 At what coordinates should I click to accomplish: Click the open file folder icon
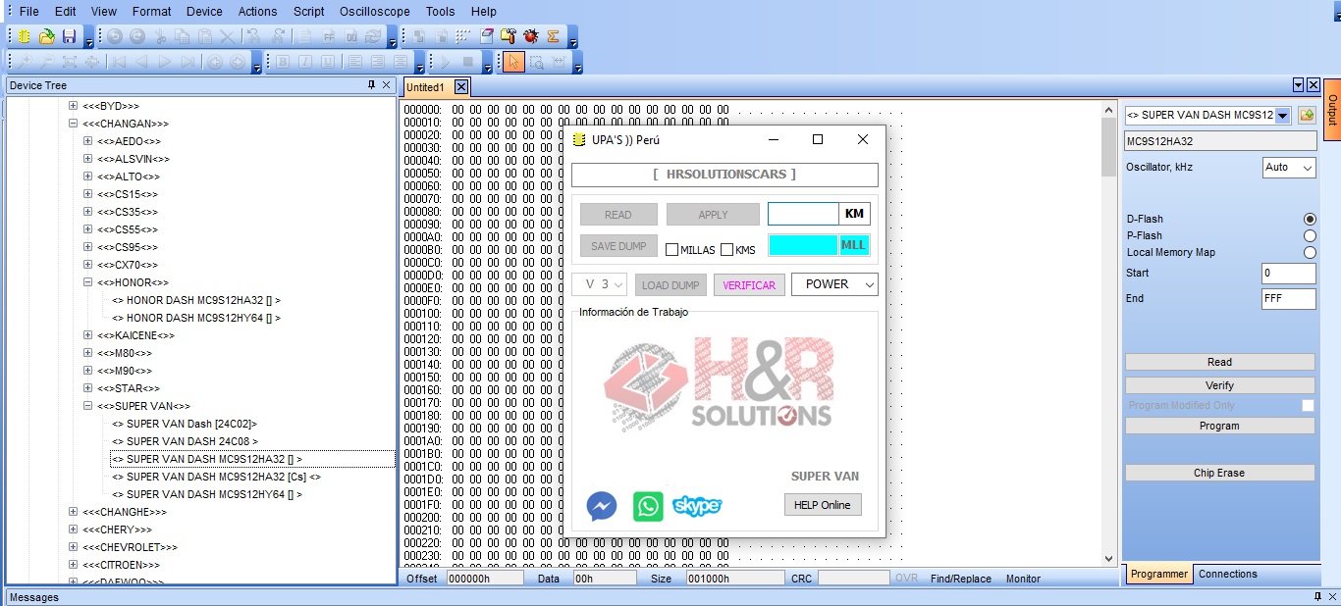(46, 36)
